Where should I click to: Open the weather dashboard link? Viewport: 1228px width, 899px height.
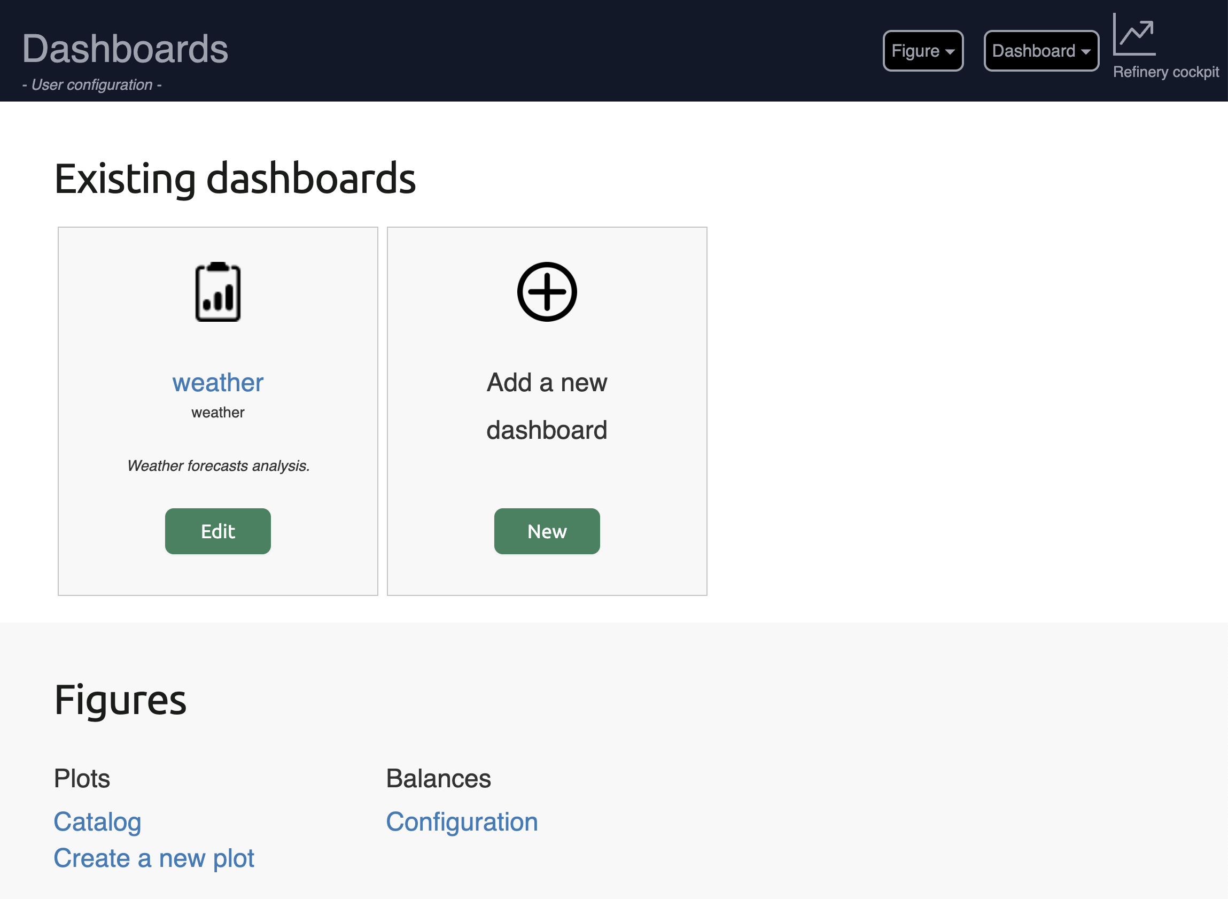(x=217, y=382)
